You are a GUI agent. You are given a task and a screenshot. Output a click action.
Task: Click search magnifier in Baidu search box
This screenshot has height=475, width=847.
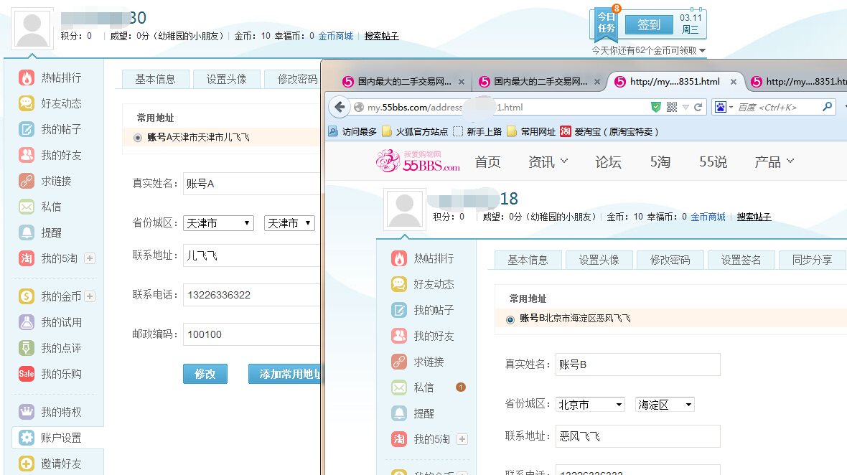click(x=826, y=107)
